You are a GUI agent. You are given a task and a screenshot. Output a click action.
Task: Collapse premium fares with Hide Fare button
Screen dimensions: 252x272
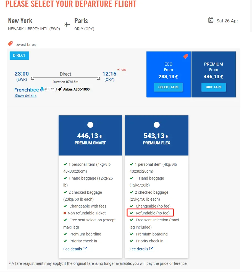click(x=213, y=87)
